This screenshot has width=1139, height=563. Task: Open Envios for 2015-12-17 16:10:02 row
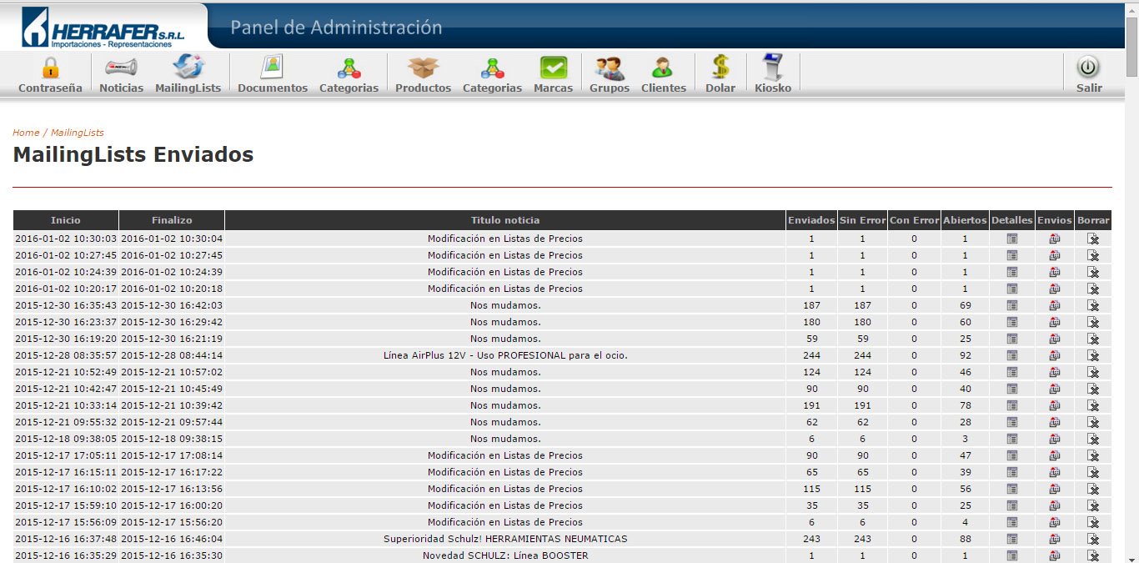pyautogui.click(x=1055, y=489)
